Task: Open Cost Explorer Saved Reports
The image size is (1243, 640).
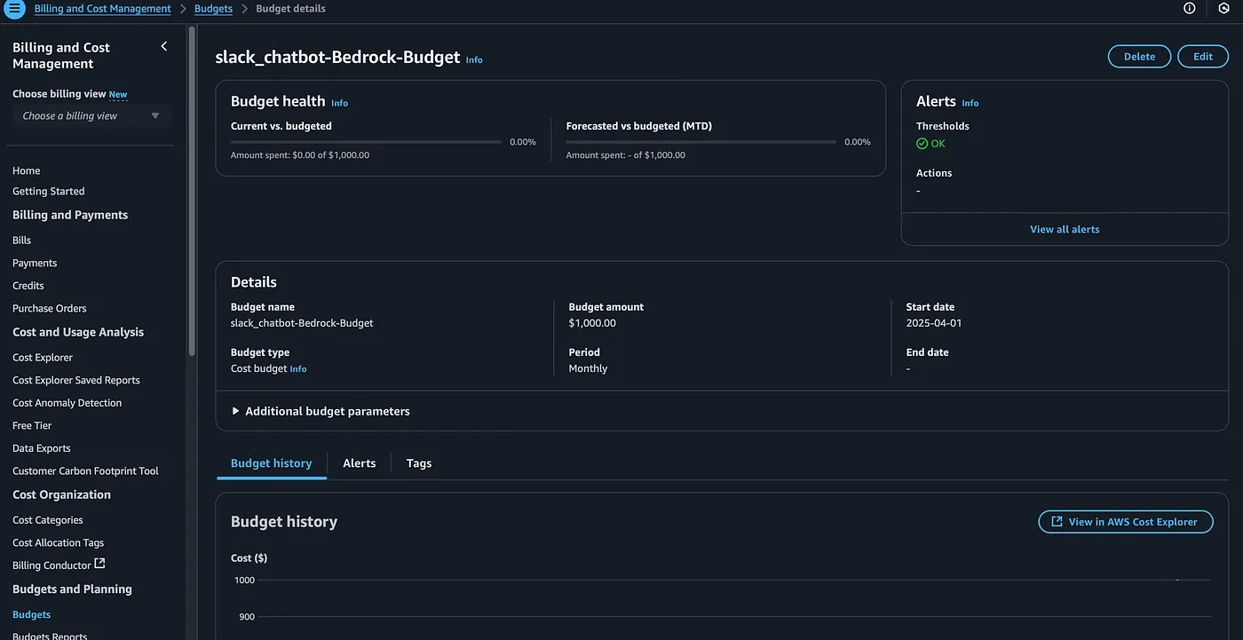Action: (76, 380)
